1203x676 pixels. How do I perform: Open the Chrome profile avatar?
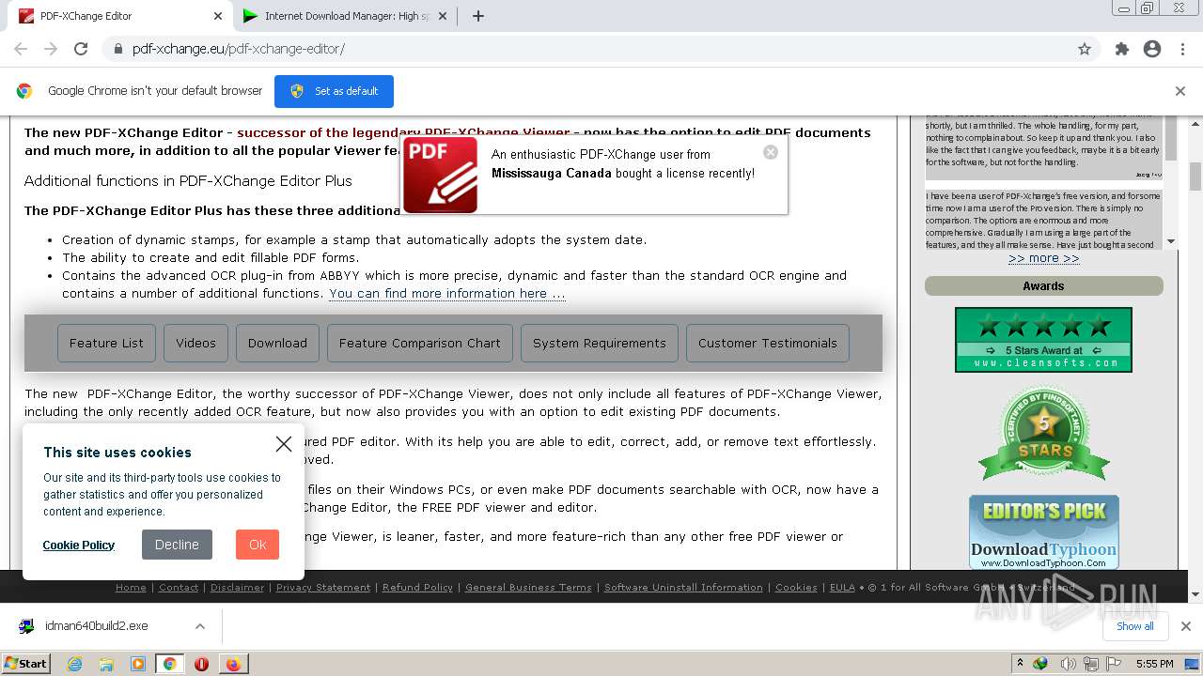tap(1152, 49)
